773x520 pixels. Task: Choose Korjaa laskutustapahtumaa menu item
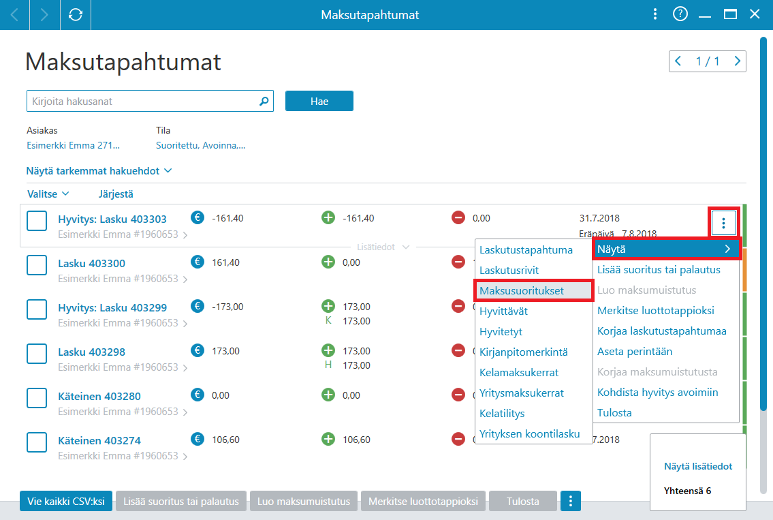pos(661,331)
